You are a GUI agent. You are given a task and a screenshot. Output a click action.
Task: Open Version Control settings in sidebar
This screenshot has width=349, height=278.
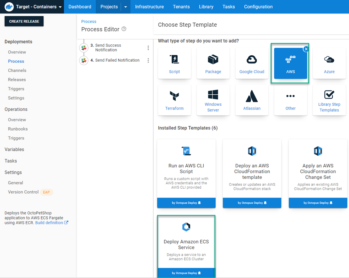[x=22, y=192]
